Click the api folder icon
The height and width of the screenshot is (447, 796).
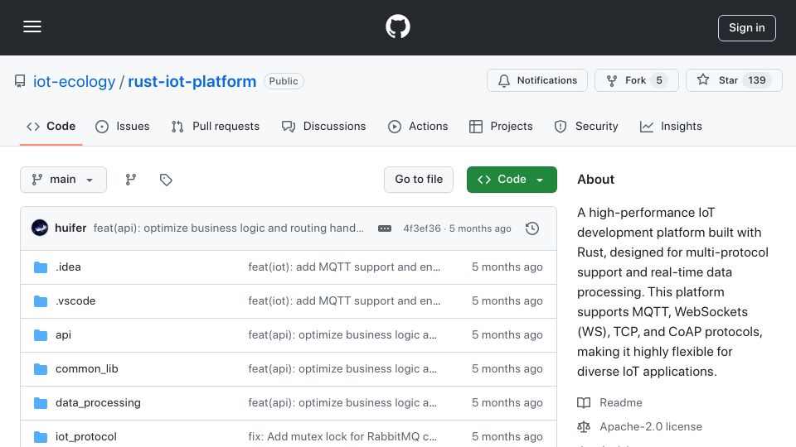coord(41,335)
